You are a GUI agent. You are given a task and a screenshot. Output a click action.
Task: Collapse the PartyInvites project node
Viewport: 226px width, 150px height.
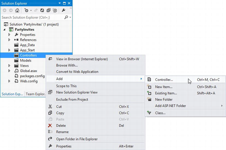coord(5,30)
